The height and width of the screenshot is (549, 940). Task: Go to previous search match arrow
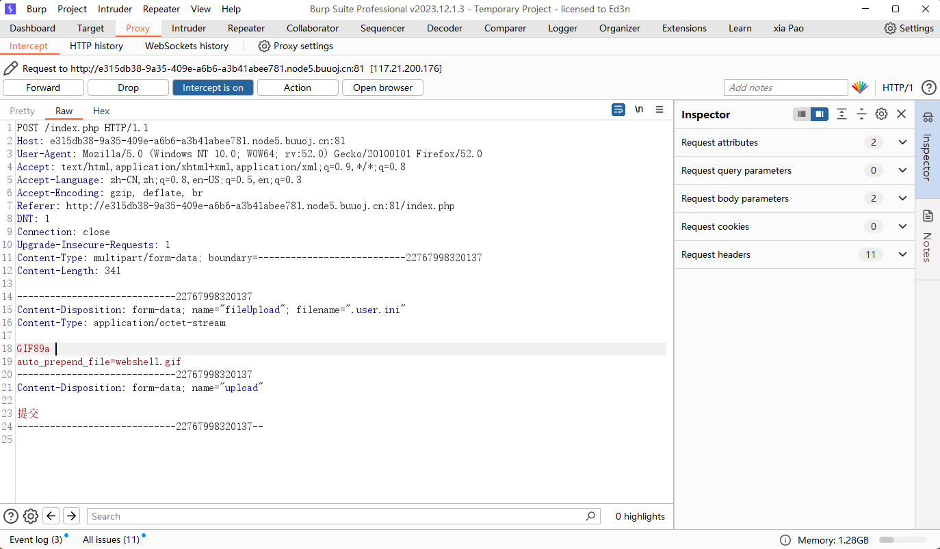(51, 516)
